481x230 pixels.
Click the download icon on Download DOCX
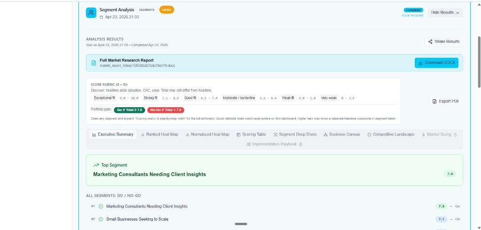tap(420, 63)
